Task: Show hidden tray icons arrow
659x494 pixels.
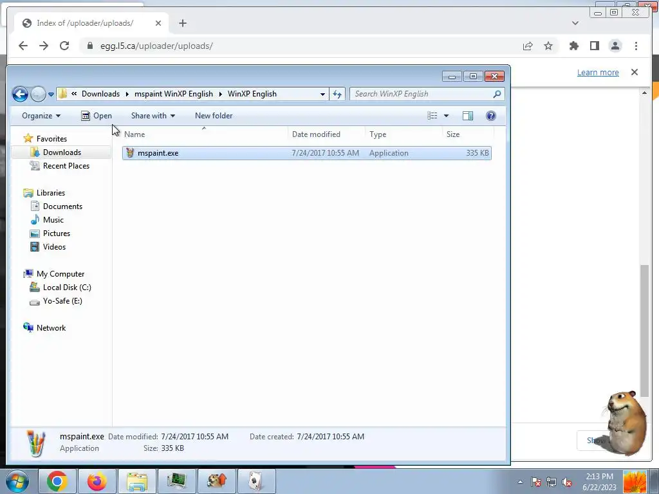Action: tap(520, 482)
